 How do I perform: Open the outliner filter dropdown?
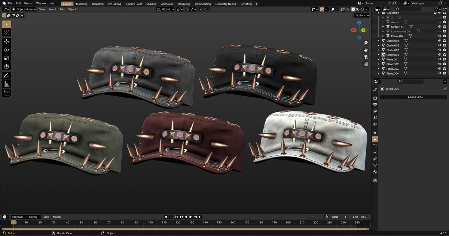[437, 9]
